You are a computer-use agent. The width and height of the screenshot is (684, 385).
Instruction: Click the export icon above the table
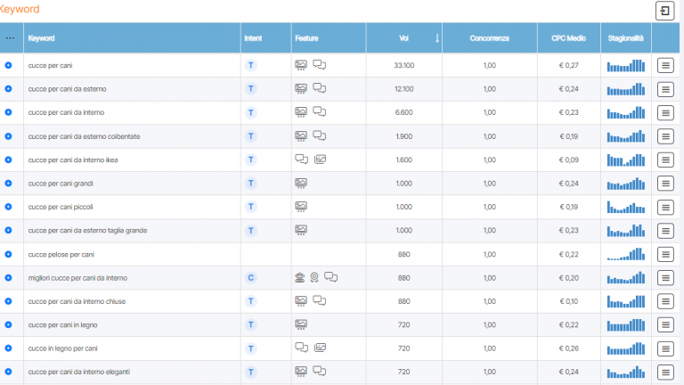pyautogui.click(x=664, y=11)
